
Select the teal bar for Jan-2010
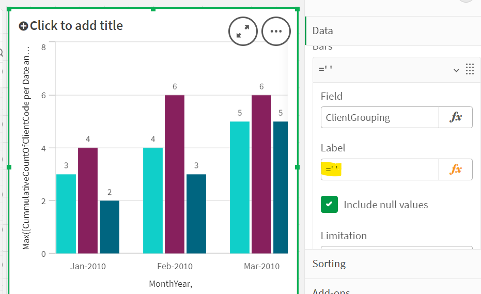tap(66, 213)
